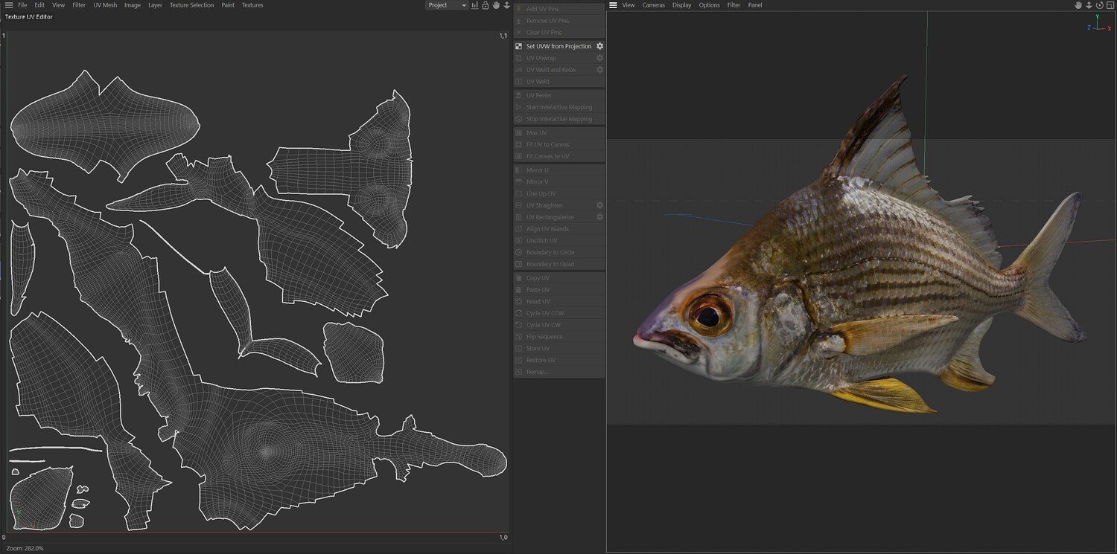Open UV Unwrap settings gear
The width and height of the screenshot is (1117, 554).
599,58
